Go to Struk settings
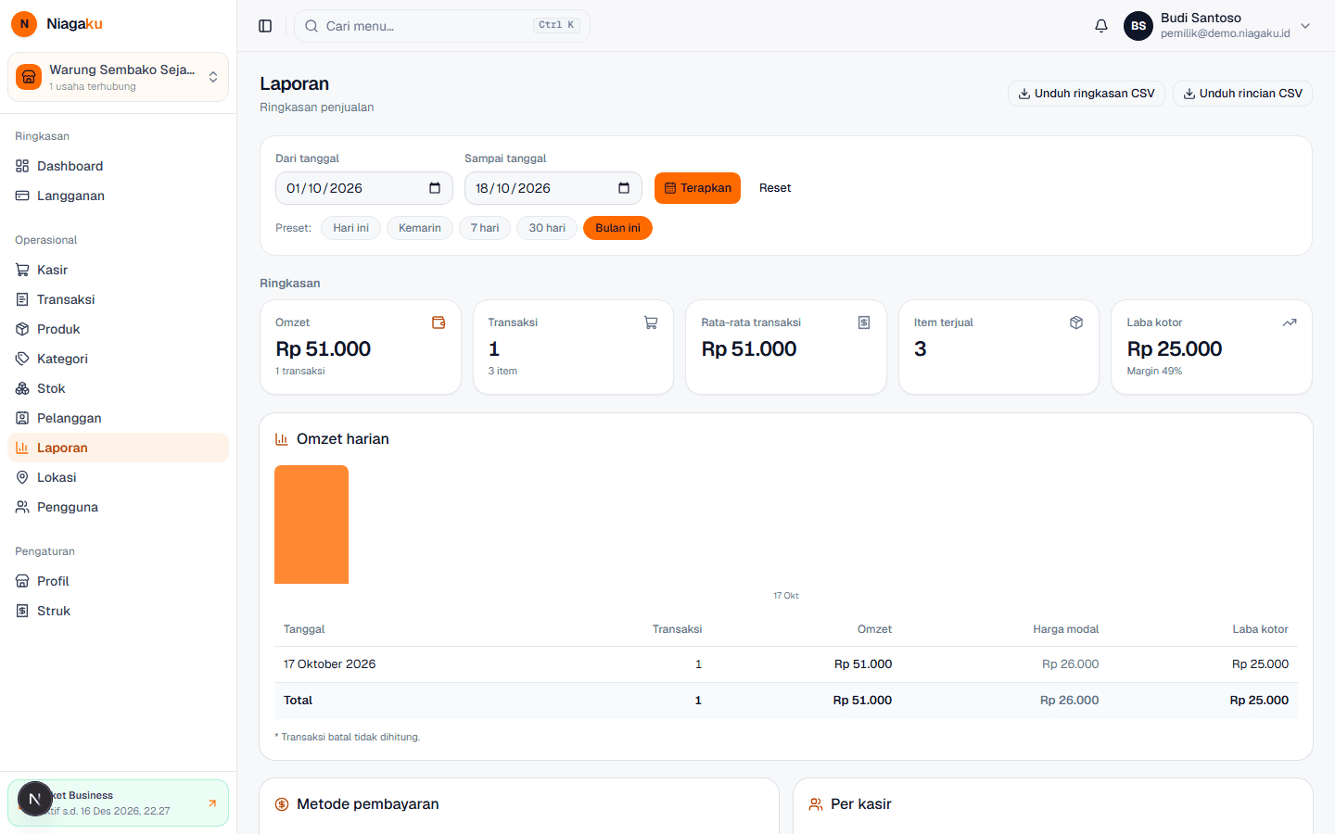Image resolution: width=1335 pixels, height=834 pixels. [x=118, y=611]
